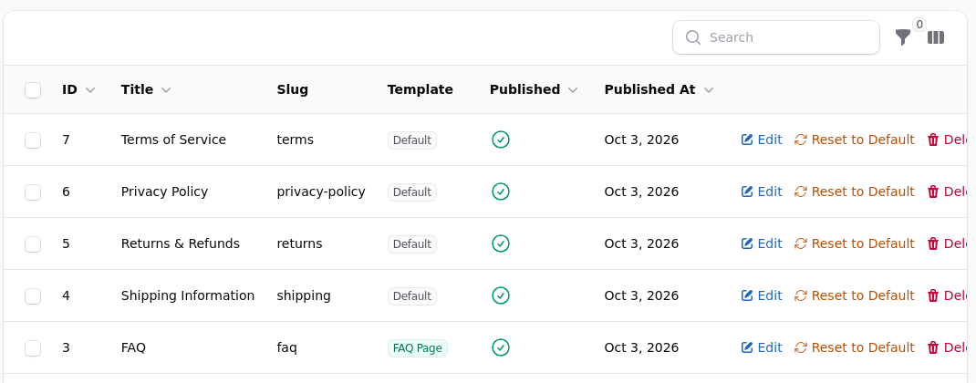Click the 'Returns & Refunds' title cell

click(x=181, y=243)
